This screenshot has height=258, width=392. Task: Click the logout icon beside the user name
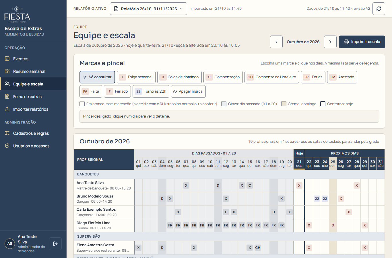coord(55,244)
